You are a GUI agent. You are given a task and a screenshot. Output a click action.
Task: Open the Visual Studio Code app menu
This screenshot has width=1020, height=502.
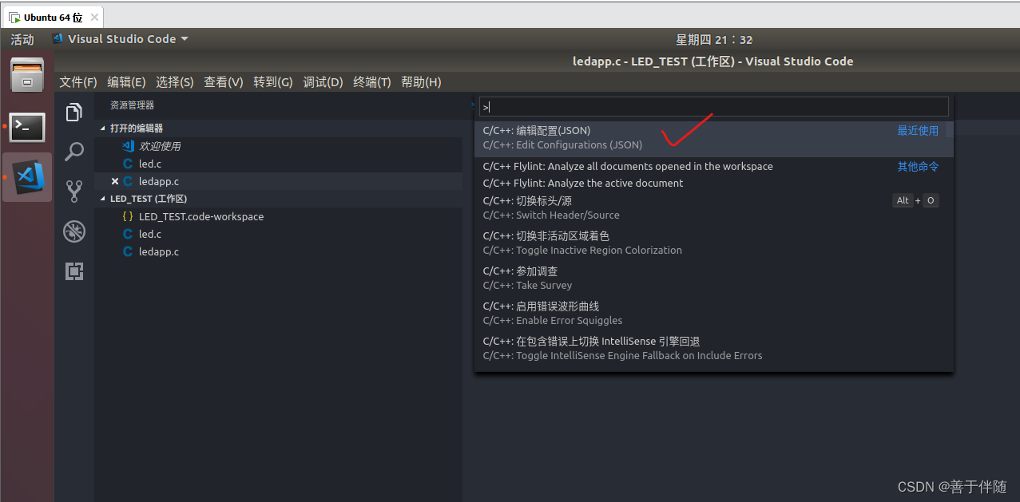click(x=121, y=39)
